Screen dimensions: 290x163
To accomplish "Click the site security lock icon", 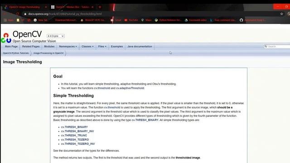I will point(25,14).
